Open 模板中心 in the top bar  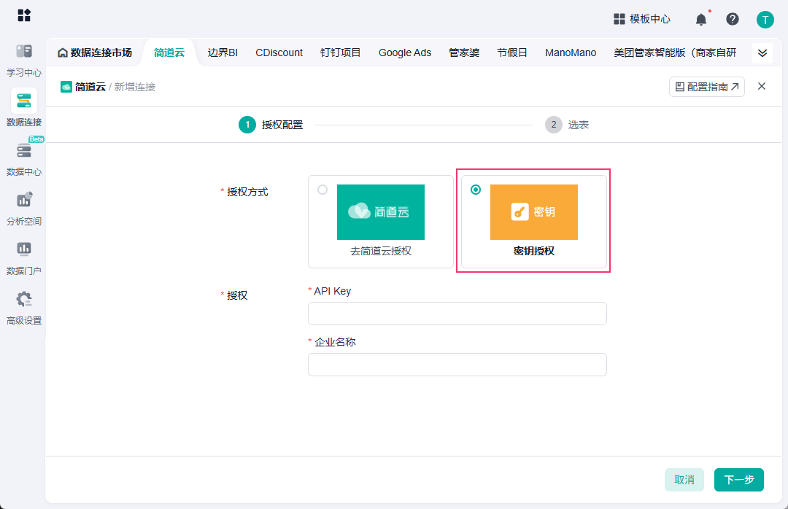pyautogui.click(x=642, y=19)
